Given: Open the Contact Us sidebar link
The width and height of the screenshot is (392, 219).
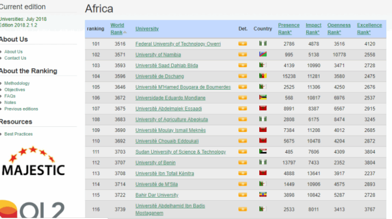Looking at the screenshot, I should [15, 58].
